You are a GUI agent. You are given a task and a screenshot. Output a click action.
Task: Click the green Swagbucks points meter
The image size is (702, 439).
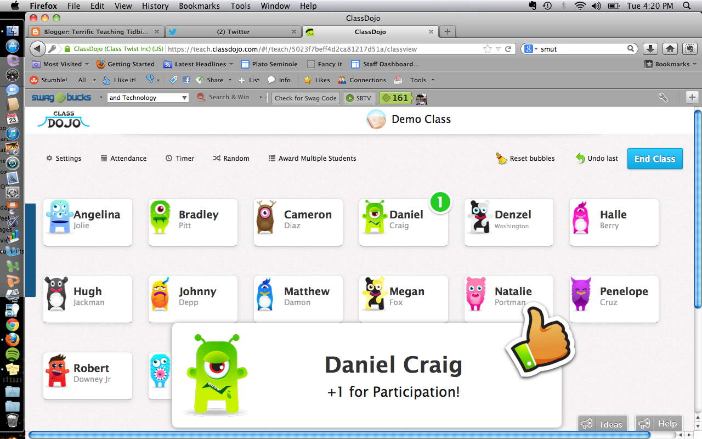click(x=395, y=98)
